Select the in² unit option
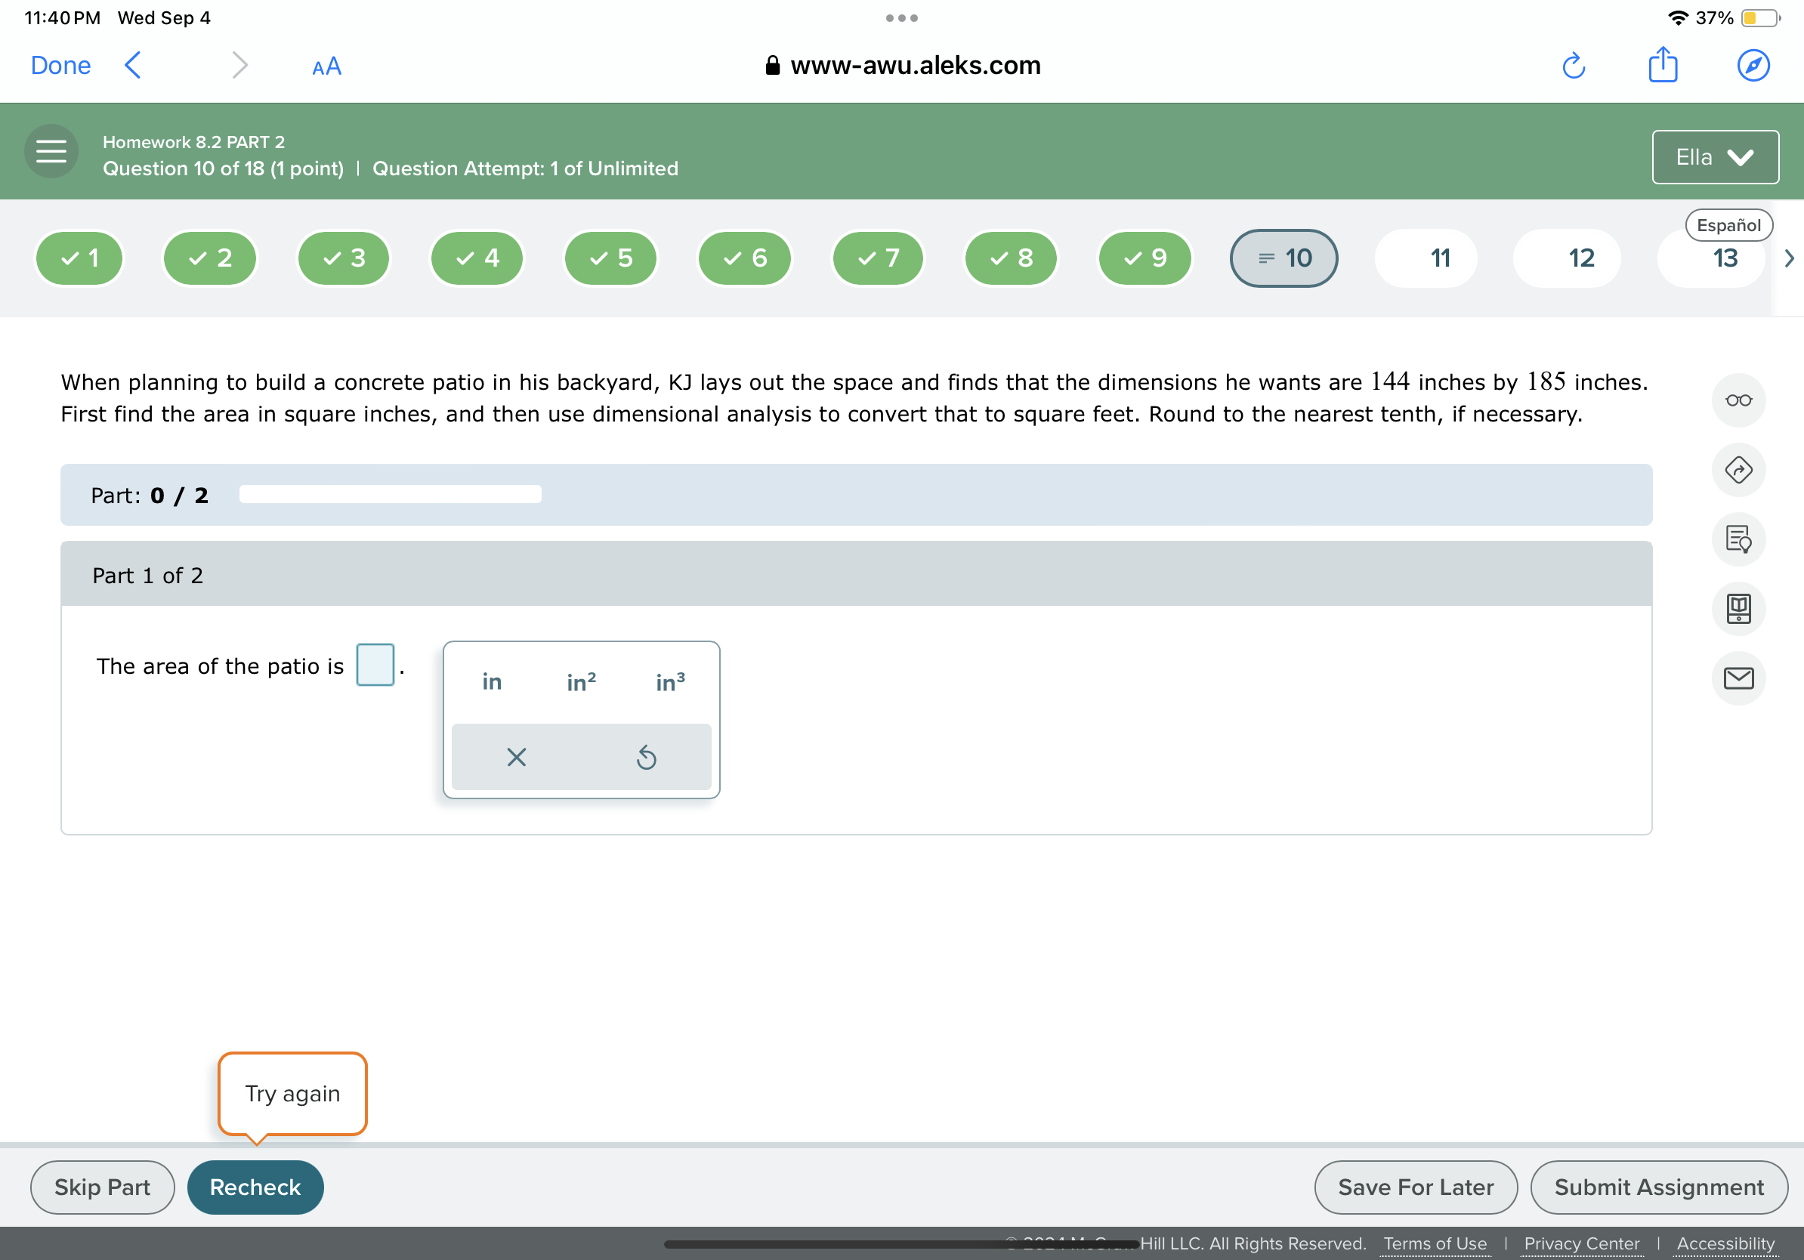This screenshot has width=1804, height=1260. [581, 681]
